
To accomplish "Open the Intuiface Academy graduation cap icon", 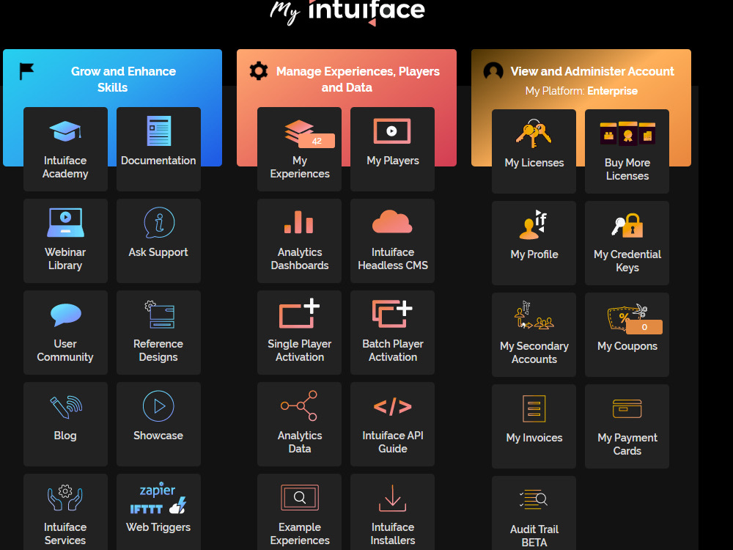I will tap(65, 131).
